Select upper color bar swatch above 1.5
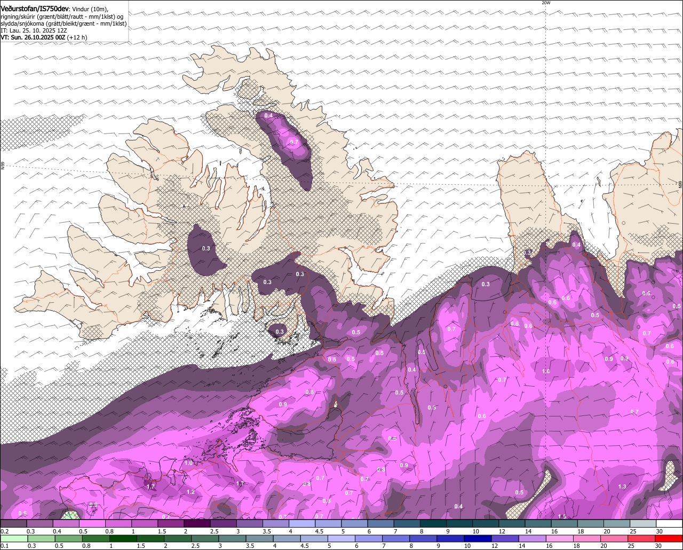This screenshot has height=550, width=683. (x=171, y=523)
